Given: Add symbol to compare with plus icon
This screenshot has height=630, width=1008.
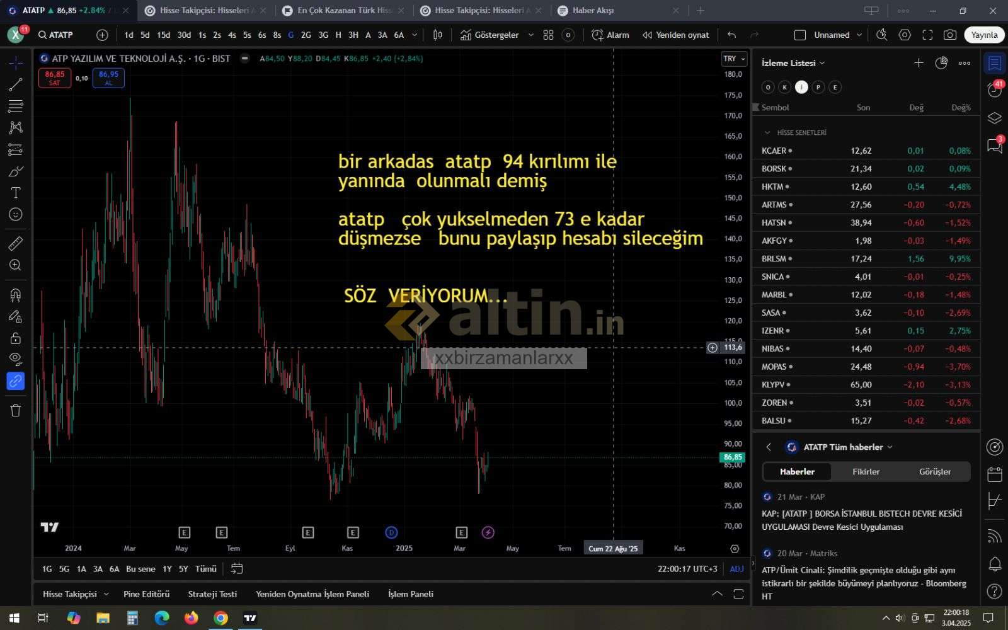Looking at the screenshot, I should 102,35.
